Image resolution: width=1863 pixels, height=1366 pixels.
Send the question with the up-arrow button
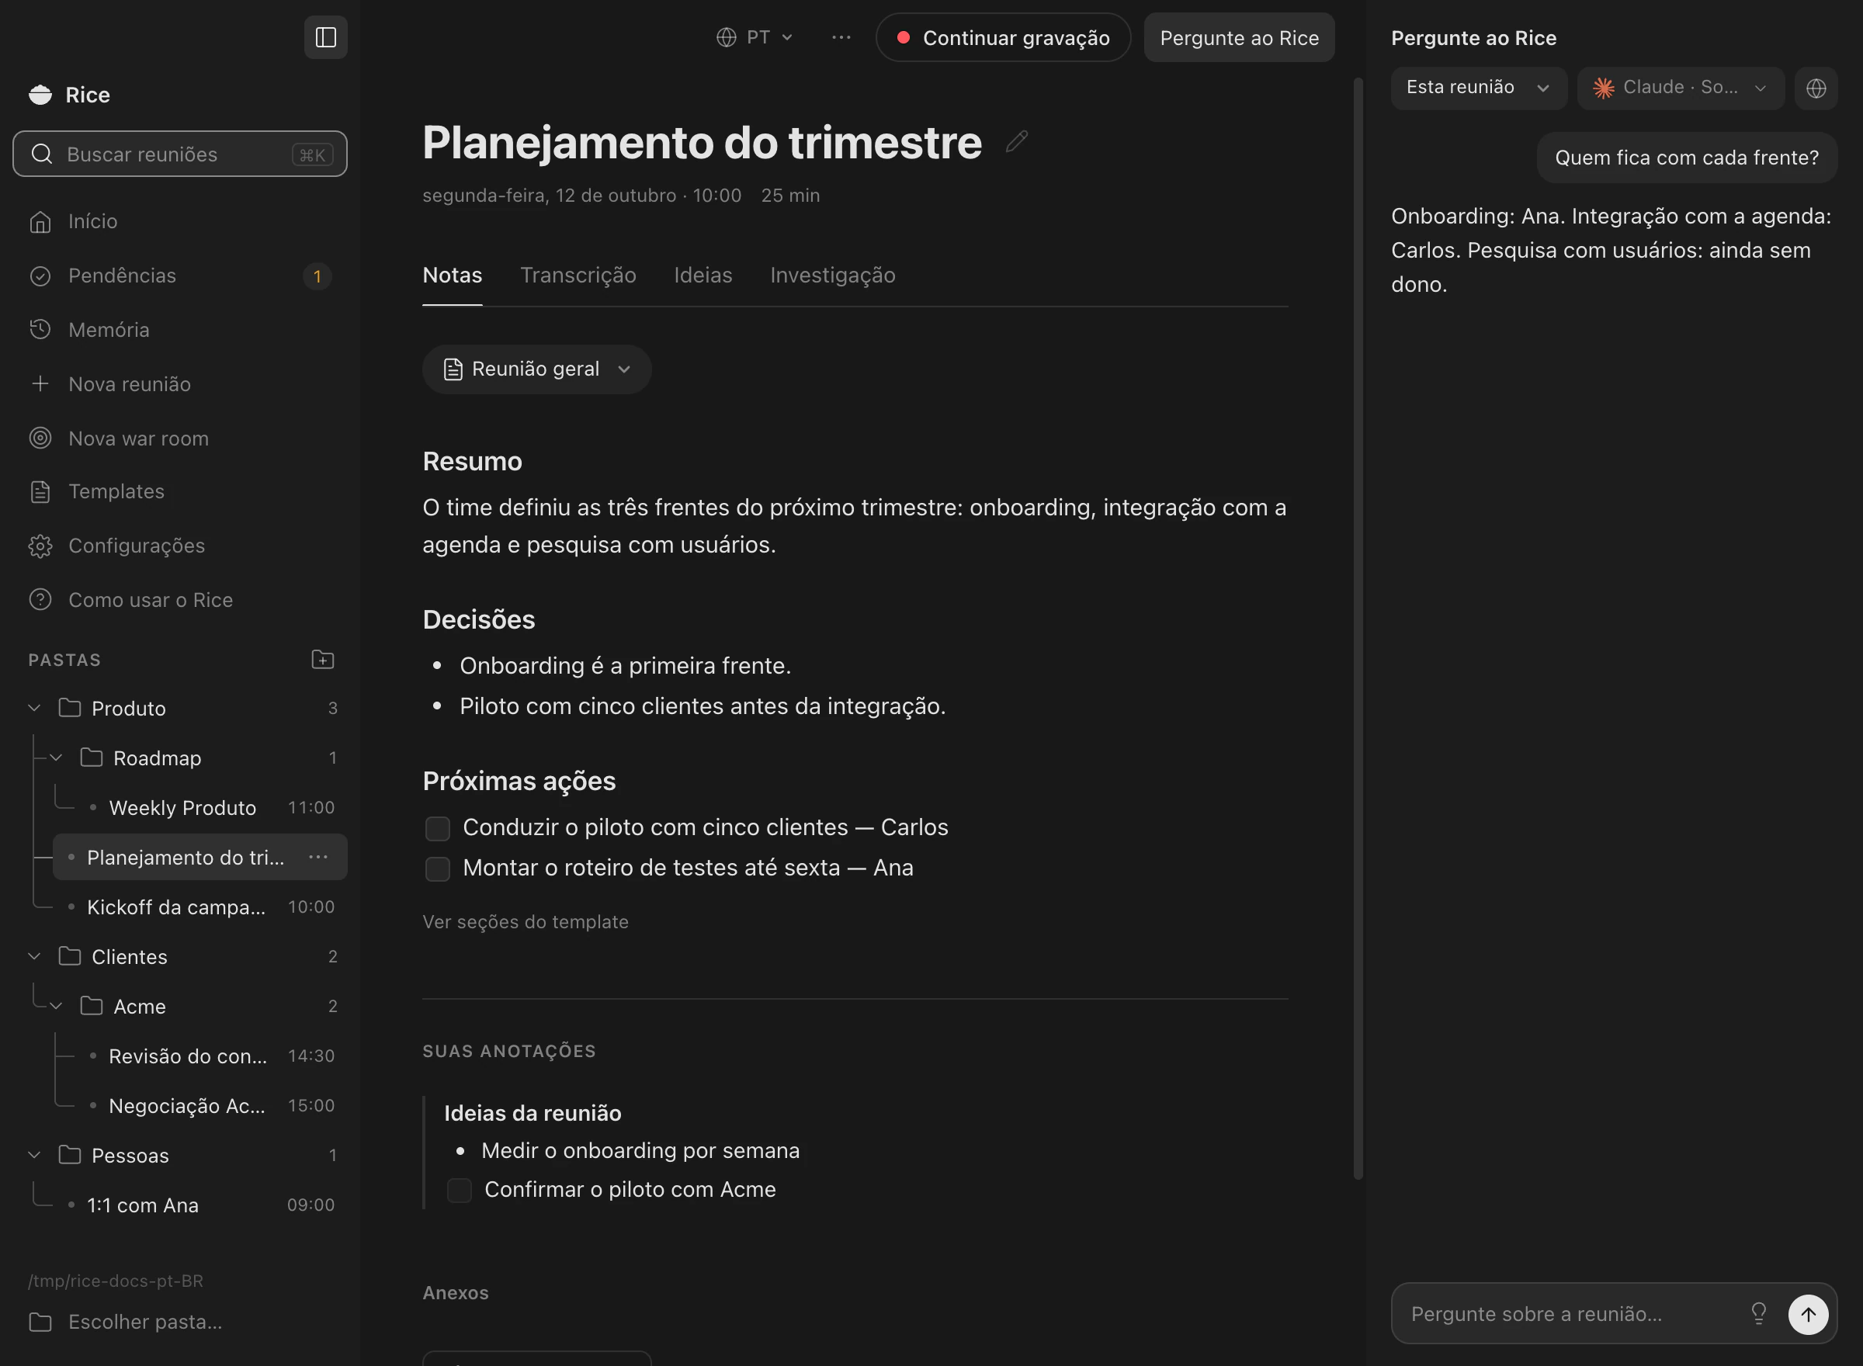tap(1808, 1313)
